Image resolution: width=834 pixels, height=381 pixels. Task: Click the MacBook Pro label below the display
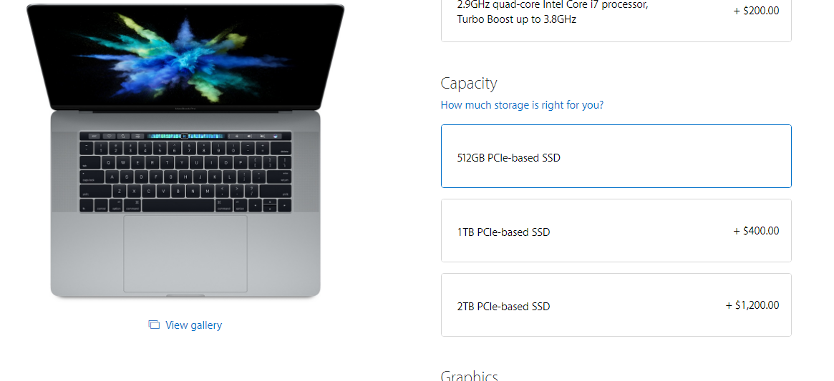pyautogui.click(x=185, y=108)
